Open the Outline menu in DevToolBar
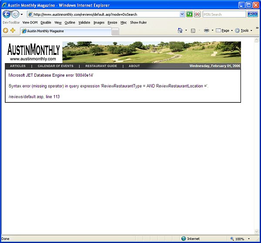Image resolution: width=261 pixels, height=243 pixels. coord(70,23)
